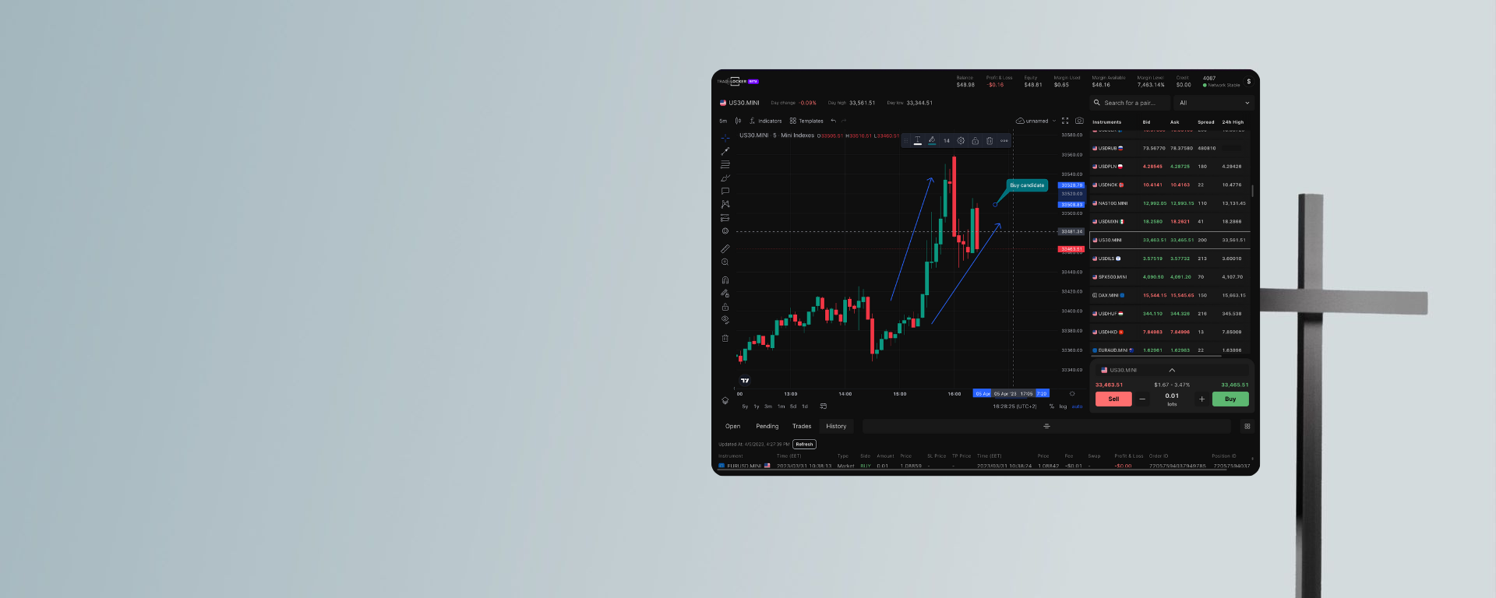This screenshot has width=1496, height=598.
Task: Switch to the Pending tab
Action: pyautogui.click(x=767, y=427)
